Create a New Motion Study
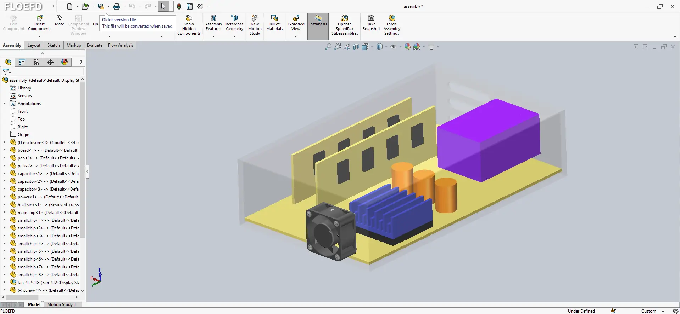680x314 pixels. click(255, 25)
